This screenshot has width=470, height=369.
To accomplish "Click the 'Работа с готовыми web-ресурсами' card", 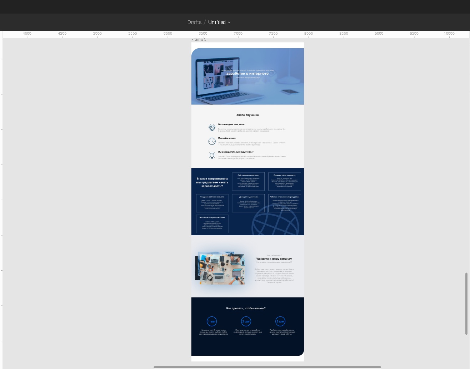I will tap(285, 203).
